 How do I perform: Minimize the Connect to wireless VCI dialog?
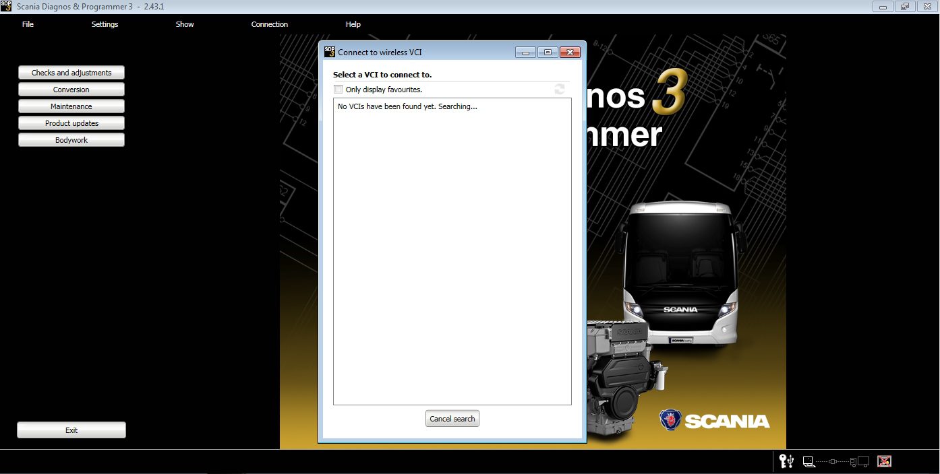[525, 52]
